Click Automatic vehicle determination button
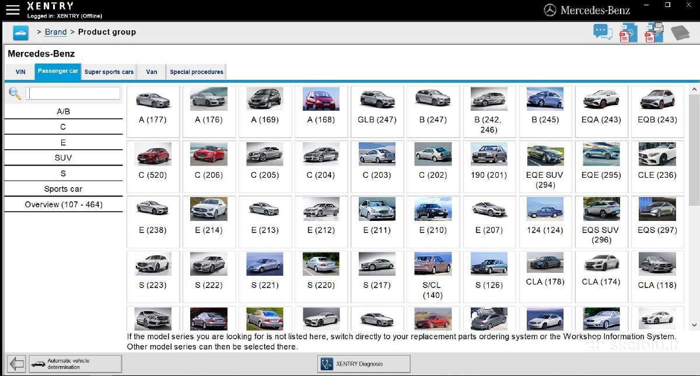This screenshot has height=376, width=700. [x=75, y=364]
